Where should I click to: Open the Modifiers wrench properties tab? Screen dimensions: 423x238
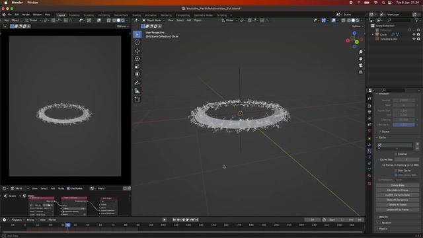[369, 145]
